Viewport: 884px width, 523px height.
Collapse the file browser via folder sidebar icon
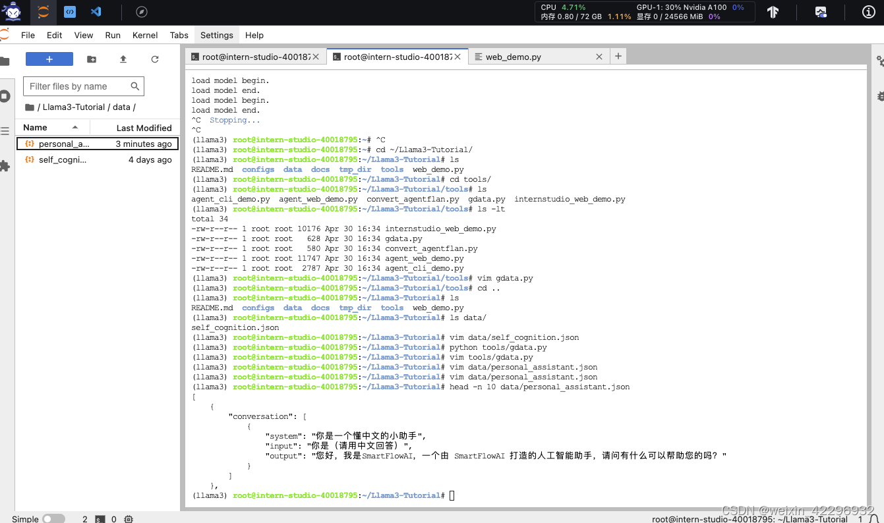point(6,59)
